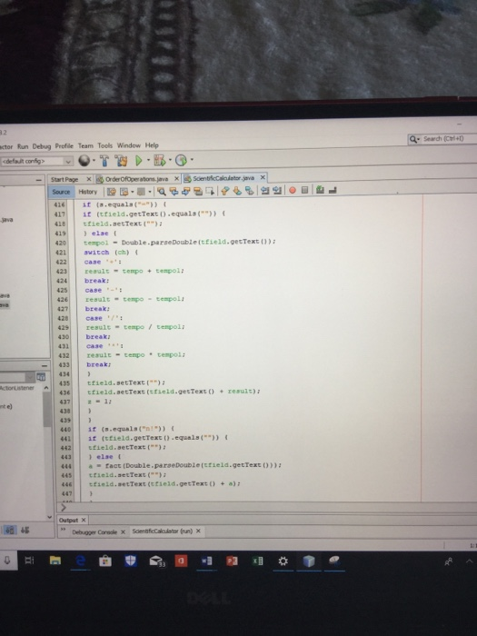This screenshot has height=636, width=477.
Task: Minimize the left Projects panel
Action: pyautogui.click(x=39, y=180)
